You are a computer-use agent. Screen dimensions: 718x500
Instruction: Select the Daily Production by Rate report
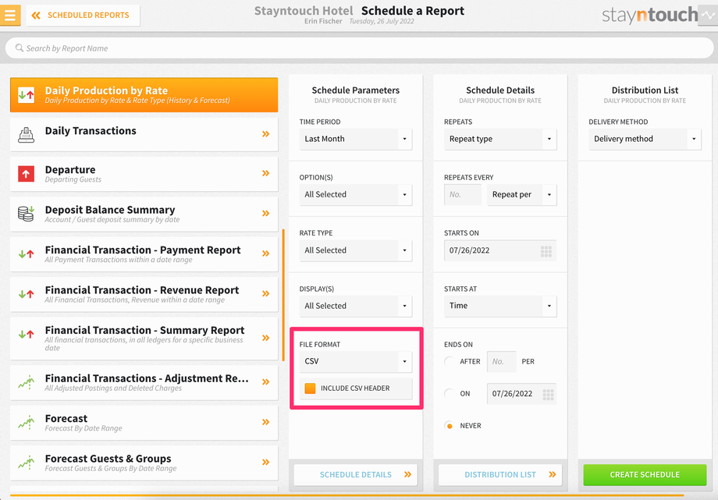coord(144,95)
